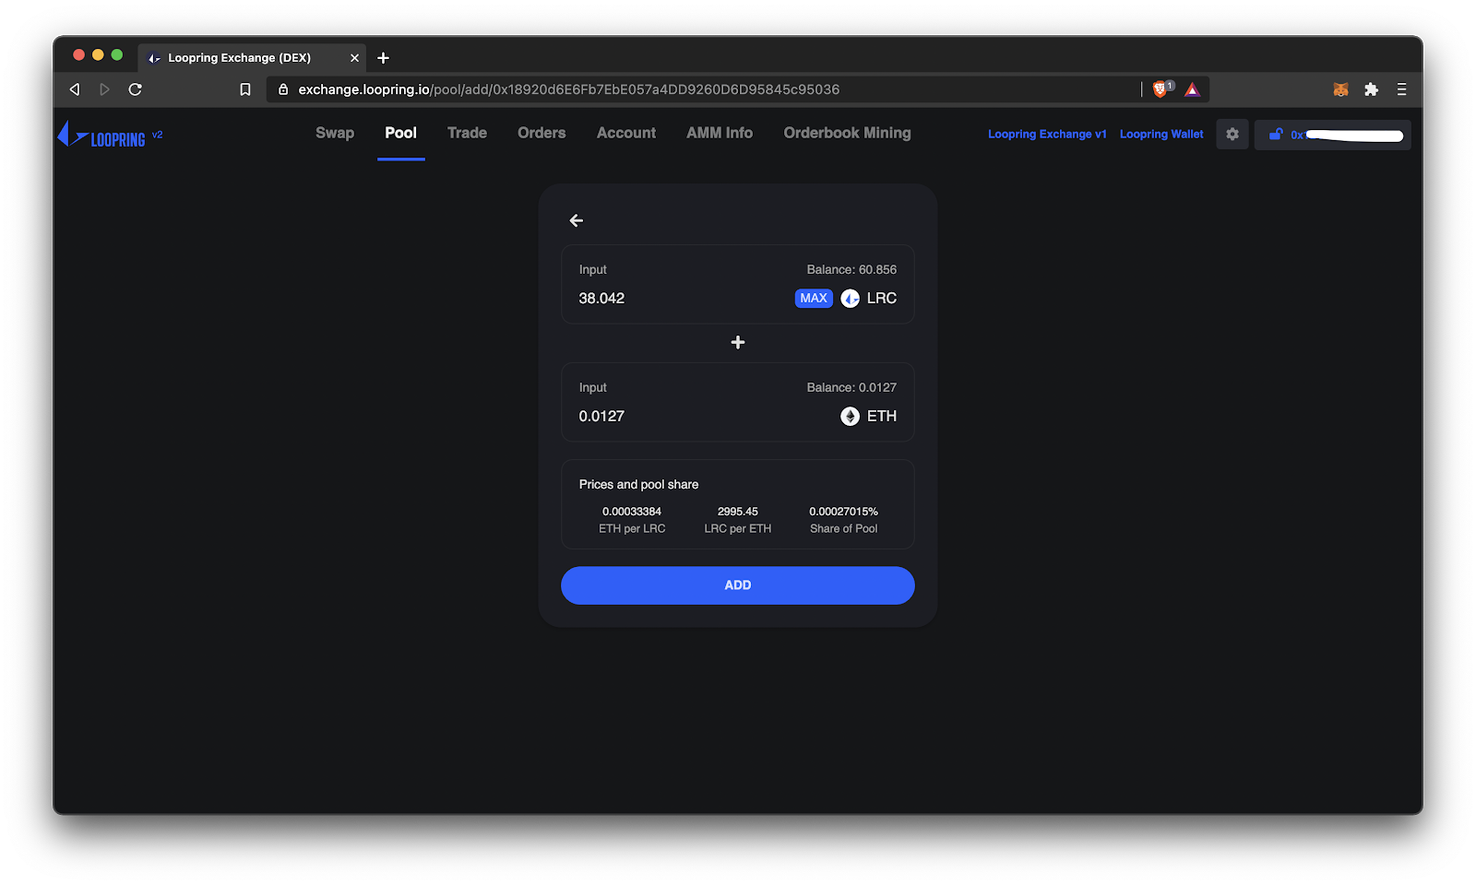Click the LRC per ETH label
1476x885 pixels.
[738, 529]
